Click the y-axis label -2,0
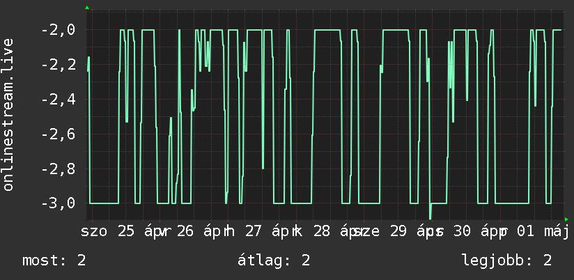This screenshot has height=280, width=574. point(59,30)
